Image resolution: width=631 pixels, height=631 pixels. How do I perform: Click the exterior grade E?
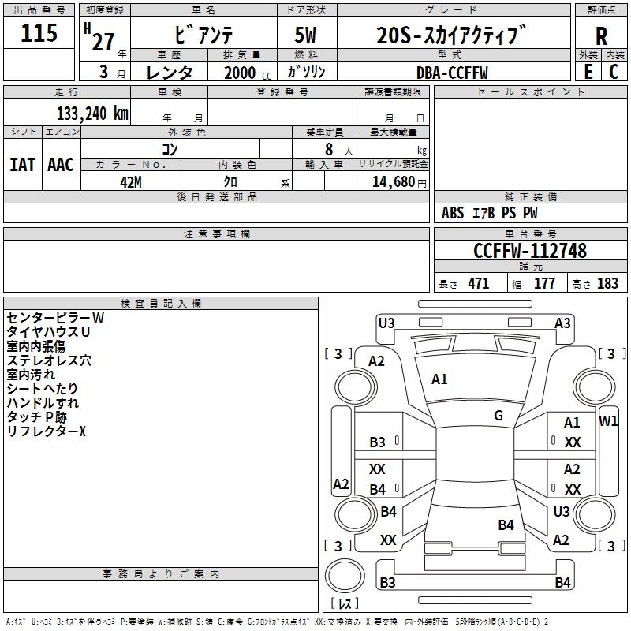(588, 72)
